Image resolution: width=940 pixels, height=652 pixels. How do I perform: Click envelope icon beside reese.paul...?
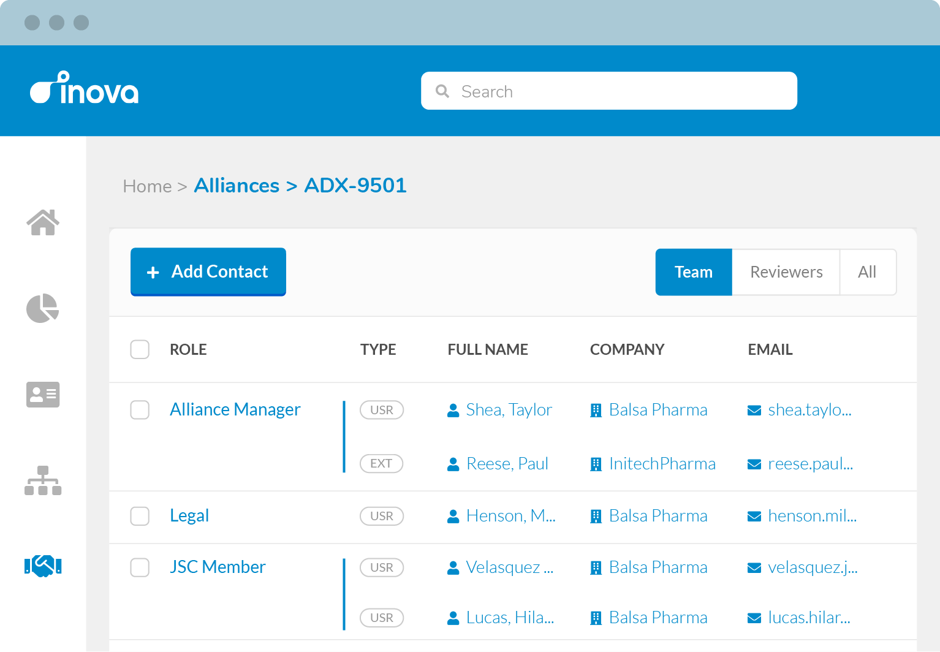754,464
